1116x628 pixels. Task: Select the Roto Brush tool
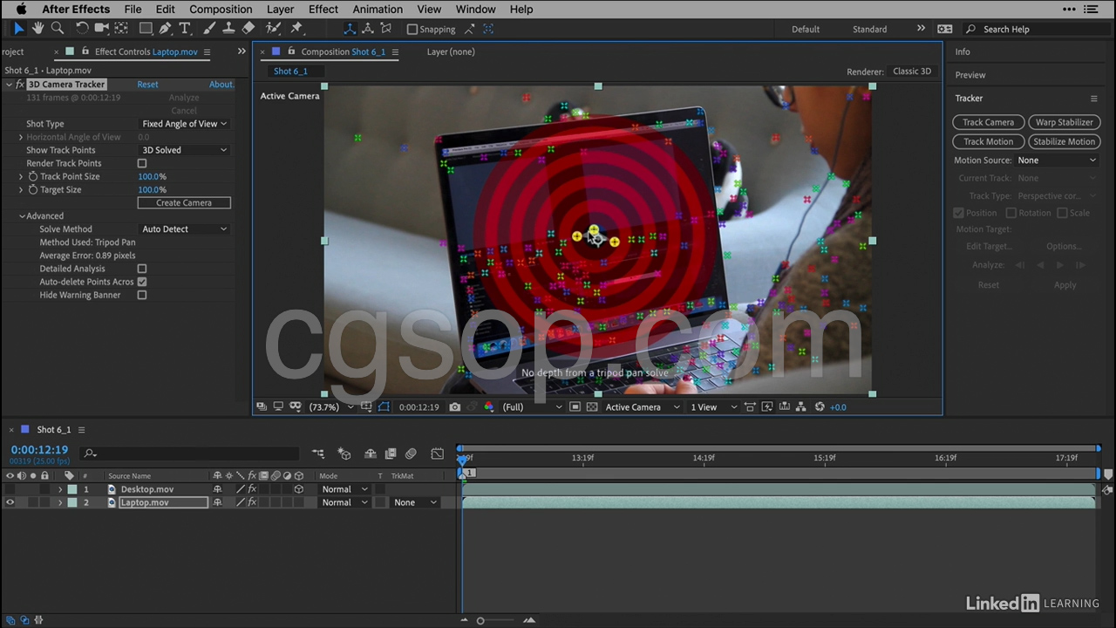point(274,29)
